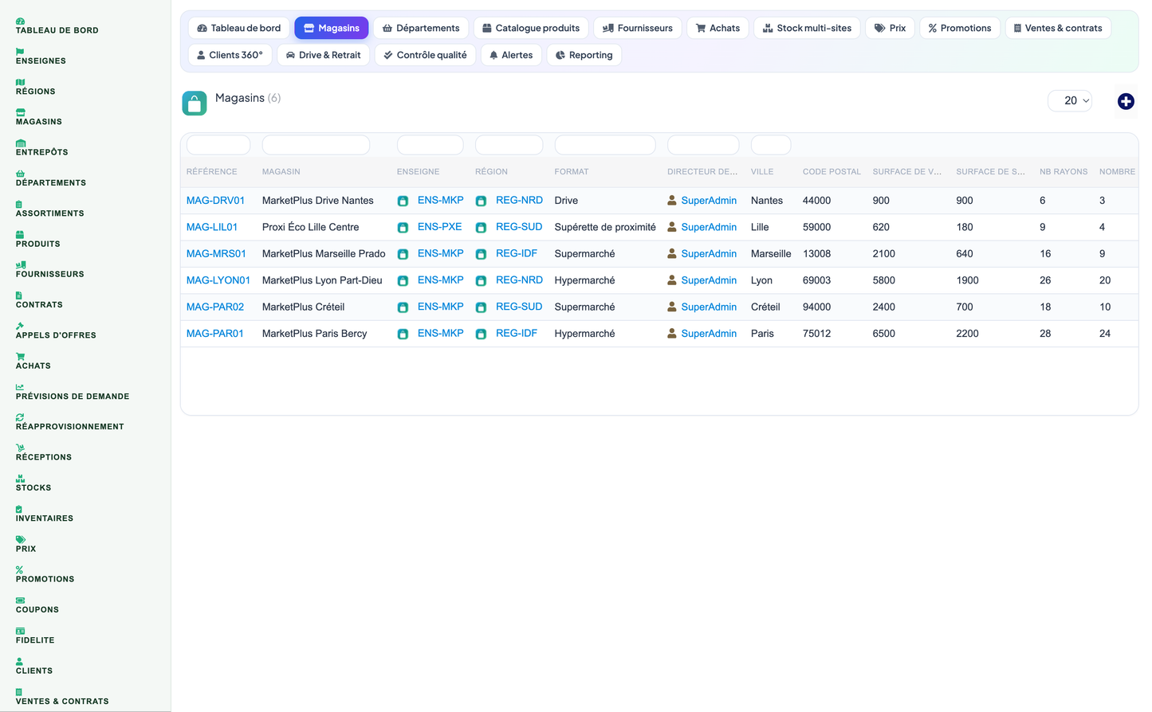The width and height of the screenshot is (1152, 712).
Task: Click the Fournisseurs truck icon in sidebar
Action: pos(21,265)
